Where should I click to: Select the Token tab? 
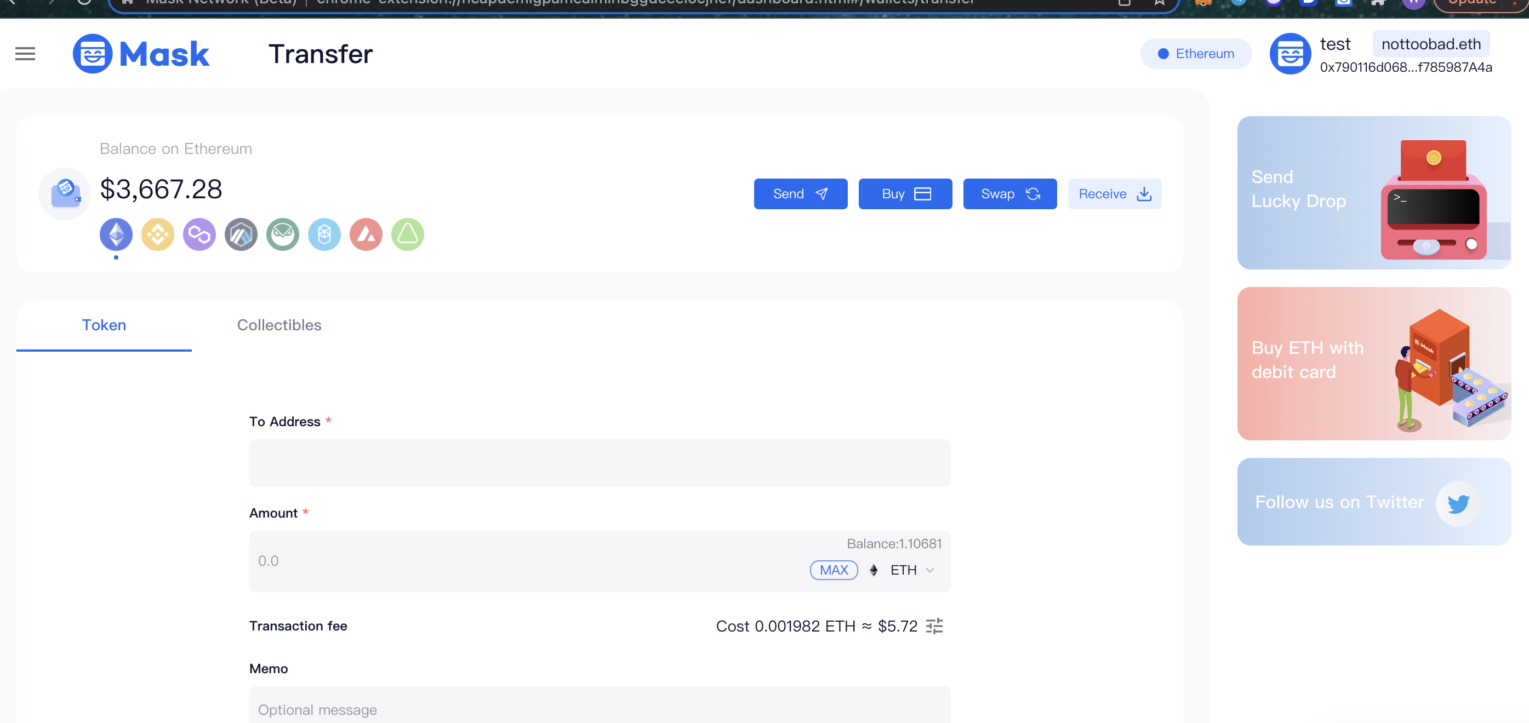(x=104, y=325)
